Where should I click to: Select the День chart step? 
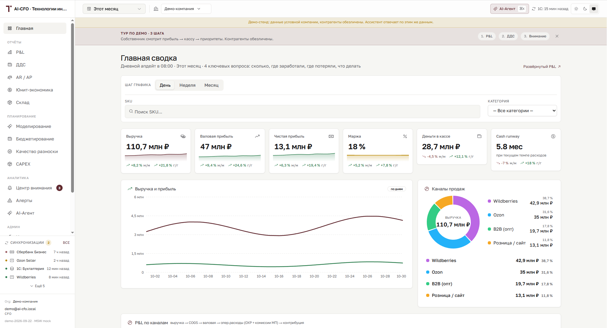(x=165, y=85)
